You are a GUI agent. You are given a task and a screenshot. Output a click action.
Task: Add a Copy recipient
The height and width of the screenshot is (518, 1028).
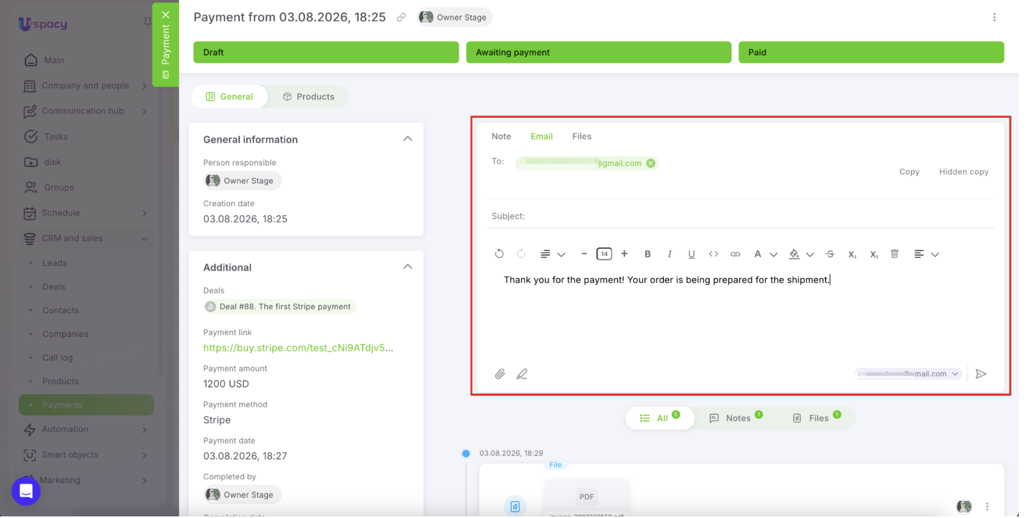coord(909,172)
